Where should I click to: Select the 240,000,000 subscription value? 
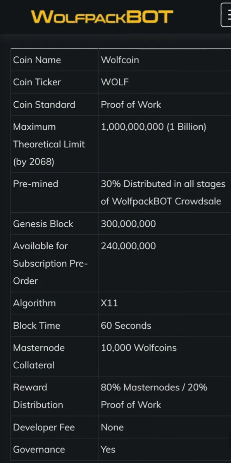pos(128,246)
